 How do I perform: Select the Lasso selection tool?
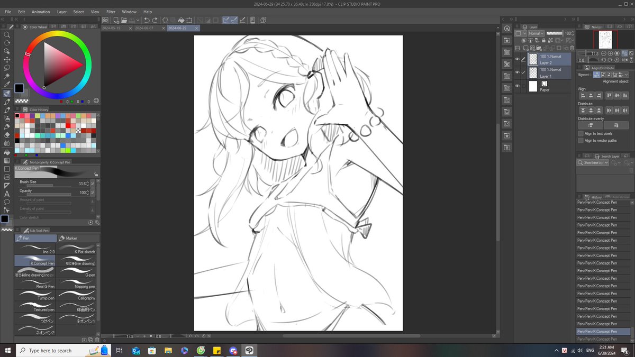pyautogui.click(x=7, y=68)
